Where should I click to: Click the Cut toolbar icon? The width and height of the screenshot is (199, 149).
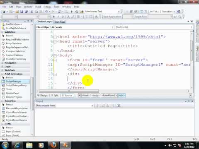coord(32,12)
